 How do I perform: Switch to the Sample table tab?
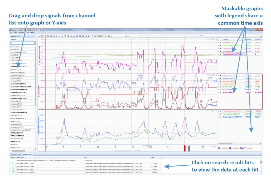point(16,154)
